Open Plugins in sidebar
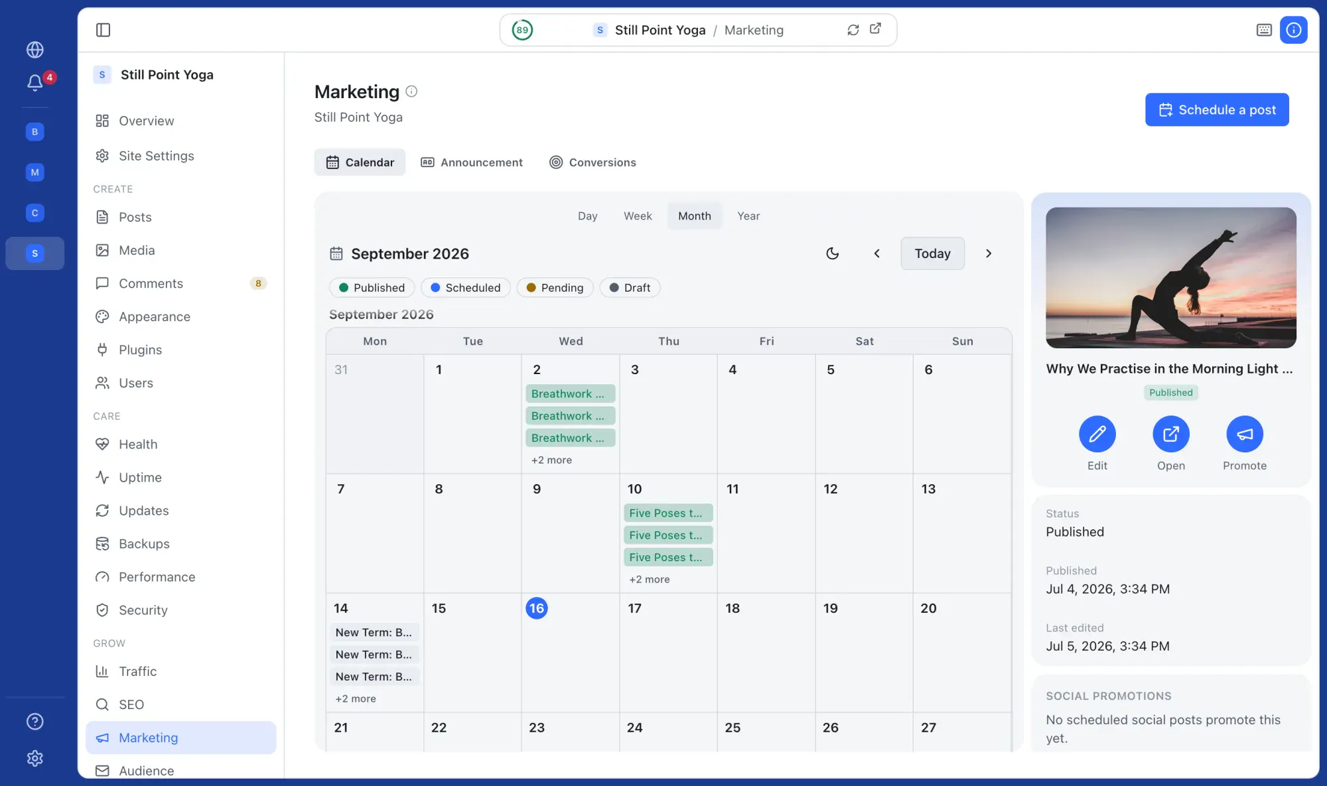 point(180,350)
